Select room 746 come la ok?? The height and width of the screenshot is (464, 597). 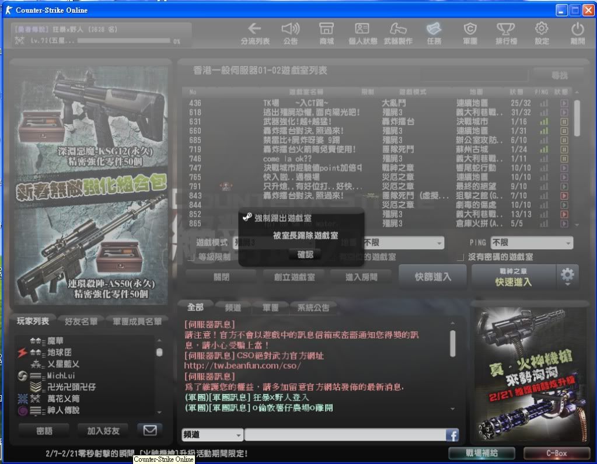[x=378, y=159]
